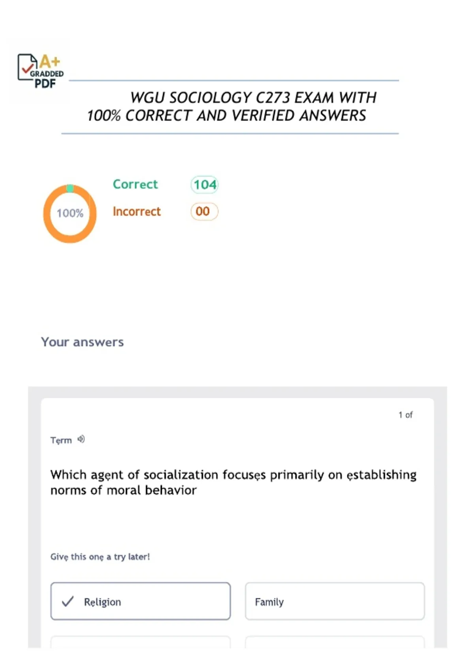Click the WGU Sociology C273 exam title
This screenshot has height=672, width=474.
[231, 107]
